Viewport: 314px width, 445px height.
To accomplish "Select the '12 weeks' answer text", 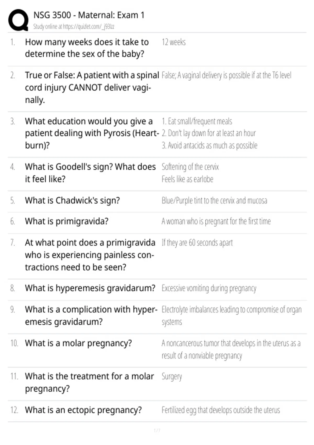I will pyautogui.click(x=173, y=42).
